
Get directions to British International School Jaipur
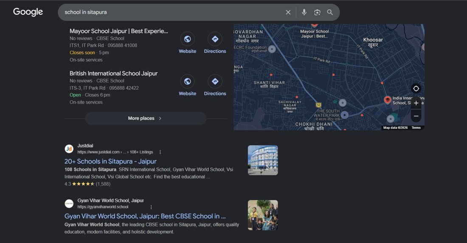[215, 81]
